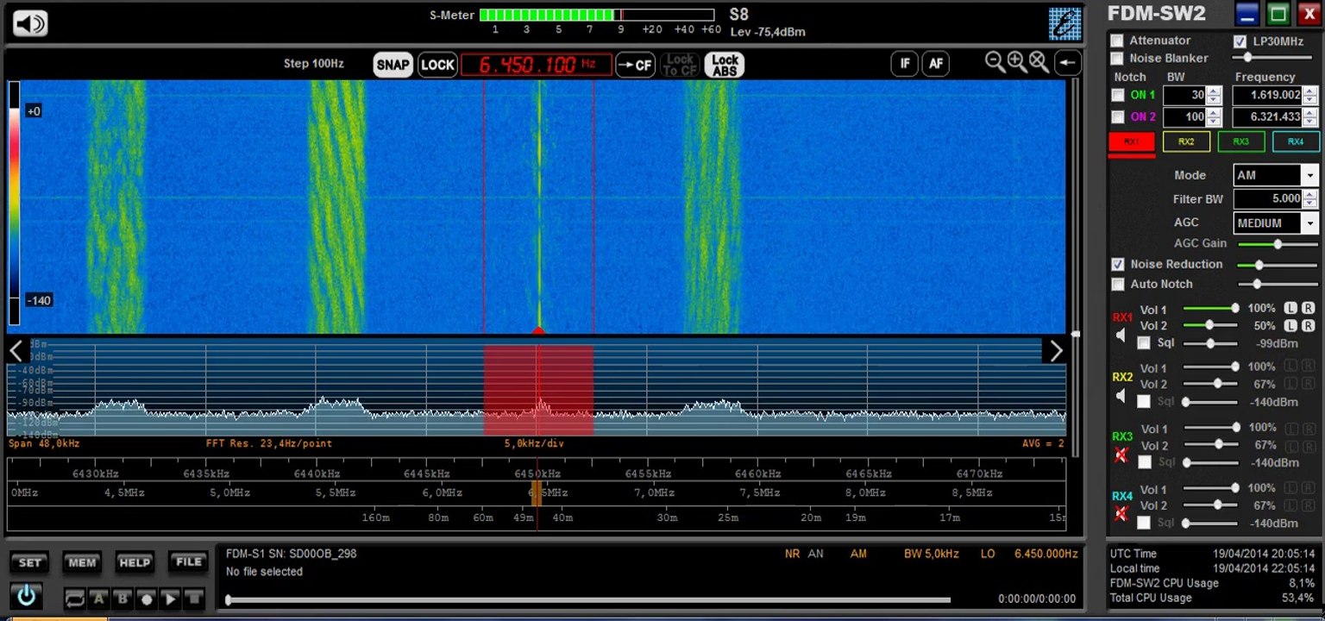The width and height of the screenshot is (1325, 621).
Task: Select the RX2 receiver tab
Action: pos(1186,141)
